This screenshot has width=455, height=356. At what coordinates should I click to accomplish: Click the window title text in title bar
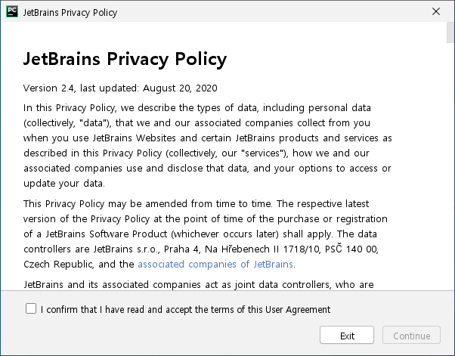(70, 13)
